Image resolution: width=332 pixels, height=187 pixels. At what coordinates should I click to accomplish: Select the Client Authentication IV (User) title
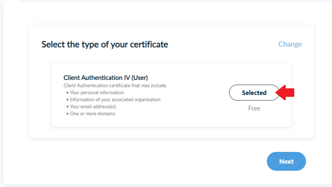click(x=105, y=78)
